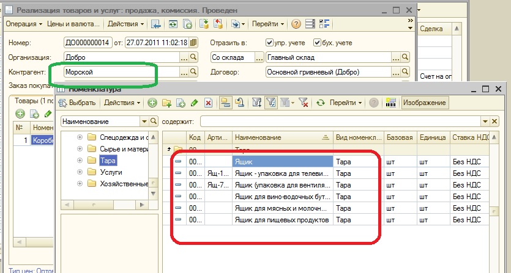511x273 pixels.
Task: Click the Цены и валюта button
Action: pos(74,24)
